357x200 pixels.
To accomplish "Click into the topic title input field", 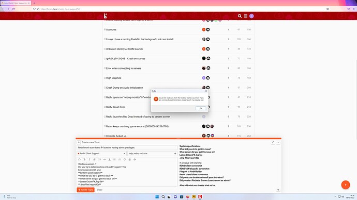I will (x=127, y=147).
